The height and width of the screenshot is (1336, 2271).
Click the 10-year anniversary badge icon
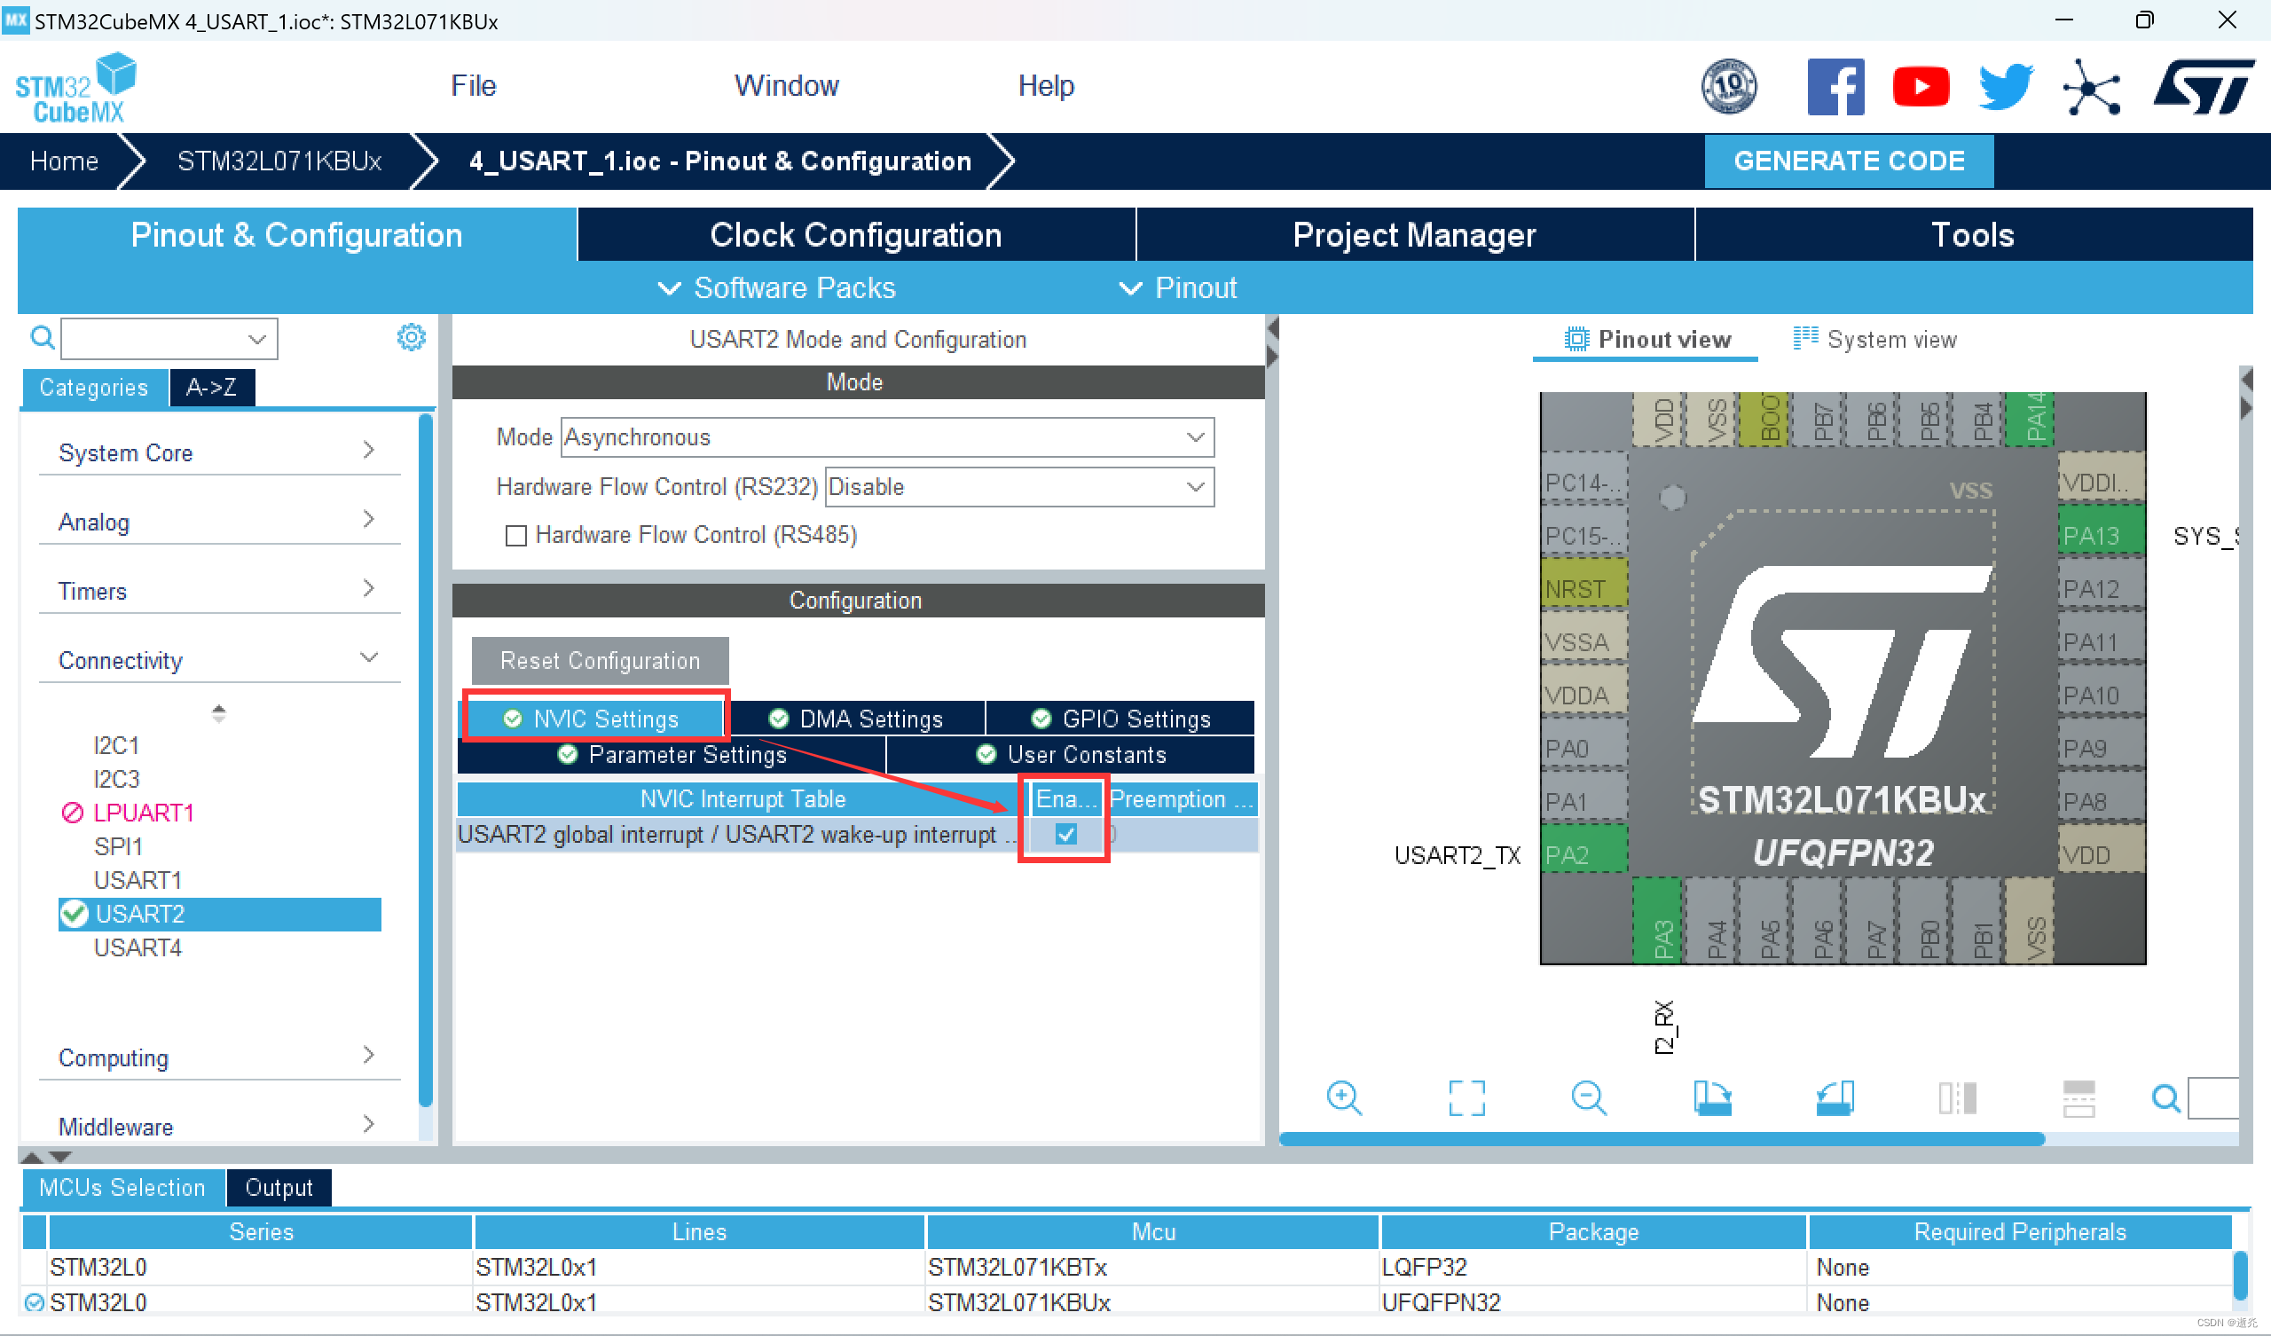pos(1727,87)
